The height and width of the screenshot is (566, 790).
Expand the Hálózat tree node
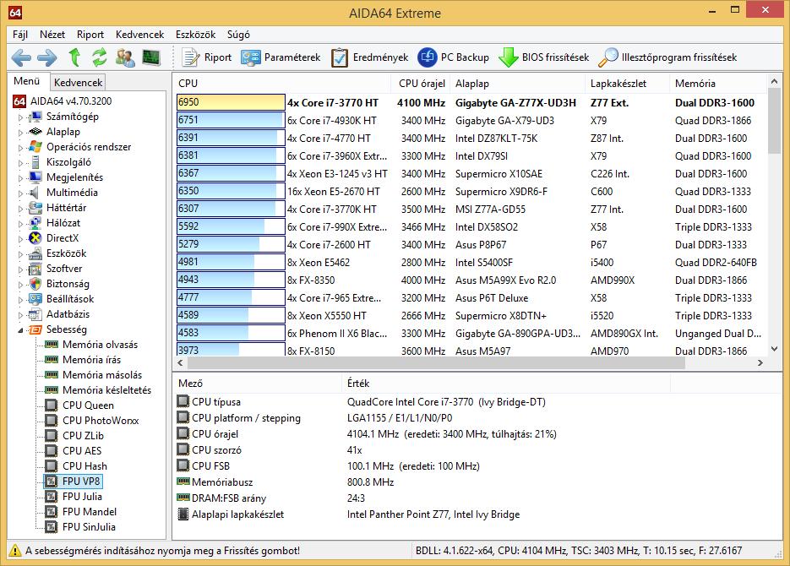click(20, 224)
